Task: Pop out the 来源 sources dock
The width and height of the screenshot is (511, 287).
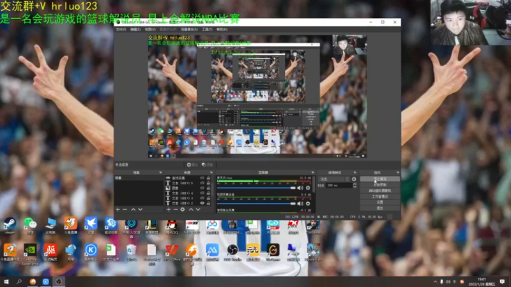Action: tap(211, 172)
